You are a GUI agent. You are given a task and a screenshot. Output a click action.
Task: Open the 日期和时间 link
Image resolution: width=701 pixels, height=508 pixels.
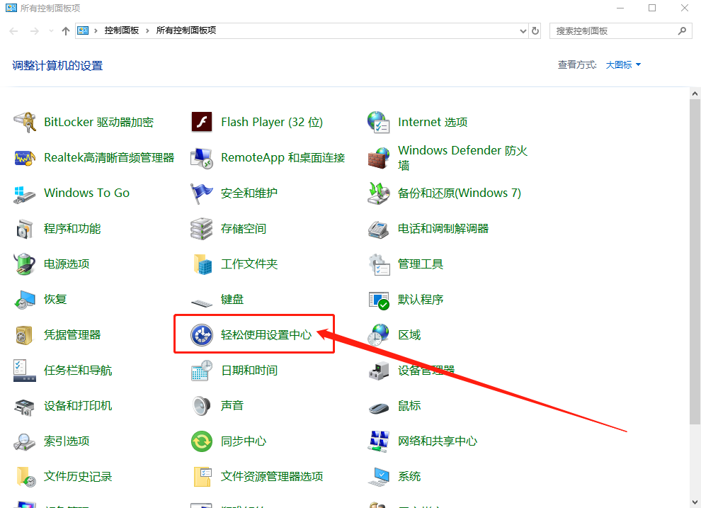point(249,370)
